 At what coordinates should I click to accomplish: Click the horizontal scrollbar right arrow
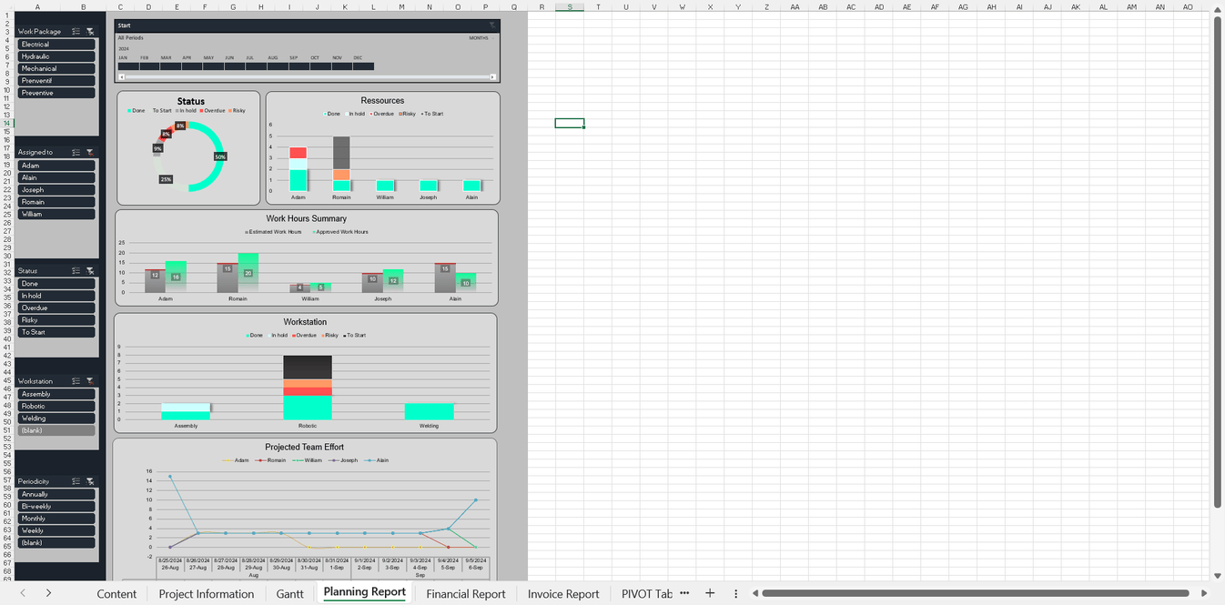pyautogui.click(x=1203, y=593)
